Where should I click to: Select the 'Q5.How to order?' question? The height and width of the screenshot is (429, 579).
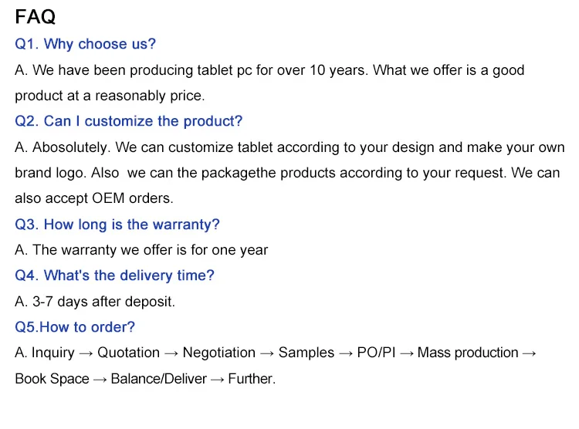click(x=75, y=327)
